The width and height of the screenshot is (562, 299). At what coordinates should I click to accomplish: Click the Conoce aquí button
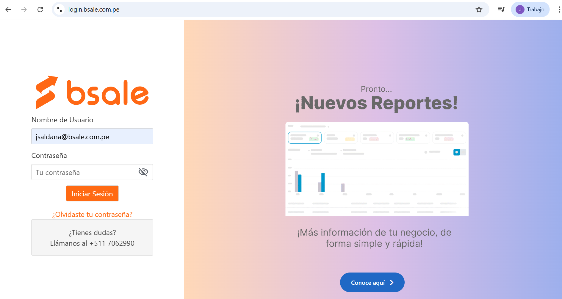372,282
